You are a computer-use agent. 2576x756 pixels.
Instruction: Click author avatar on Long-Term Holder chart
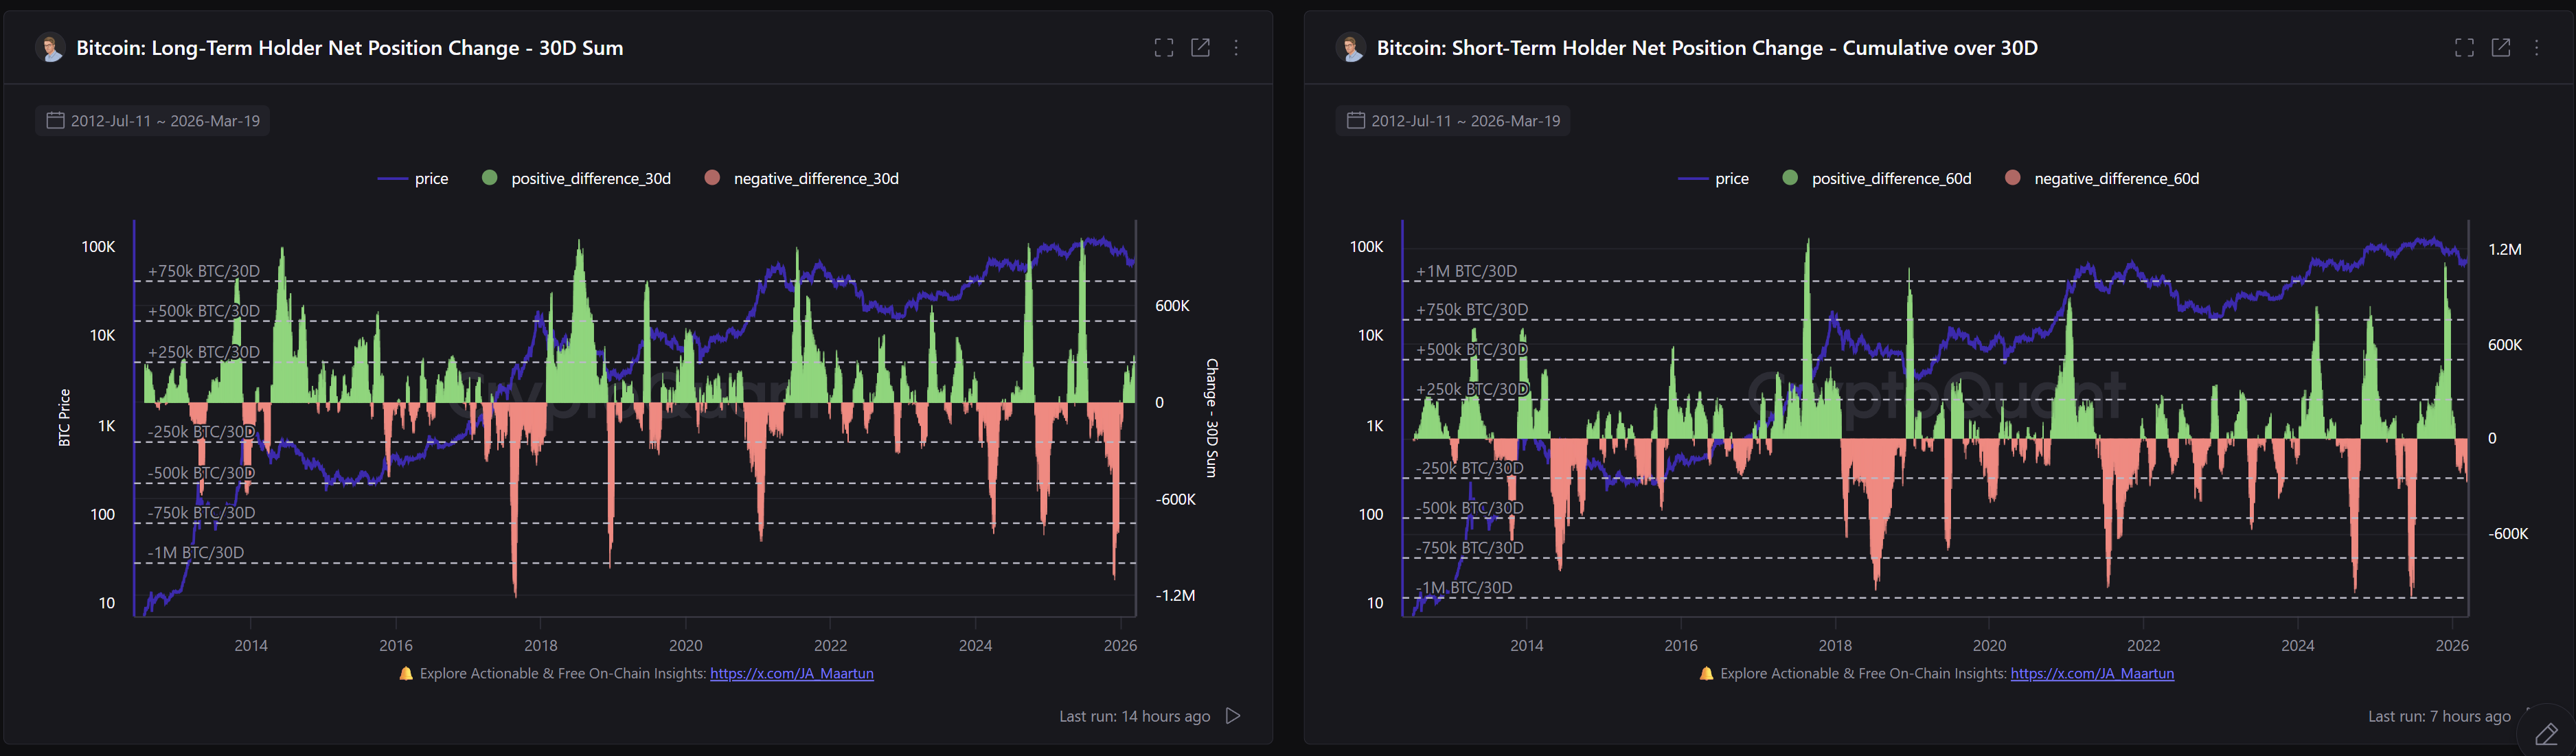tap(50, 48)
